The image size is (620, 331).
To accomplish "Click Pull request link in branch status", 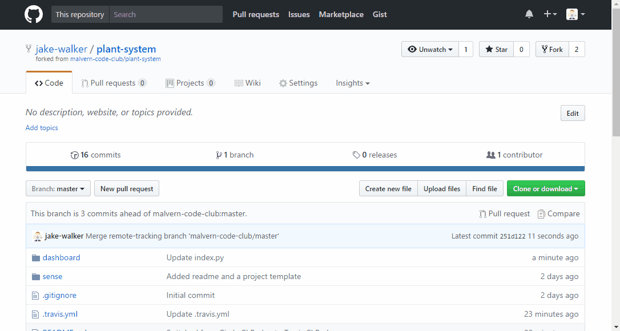I will pos(505,214).
